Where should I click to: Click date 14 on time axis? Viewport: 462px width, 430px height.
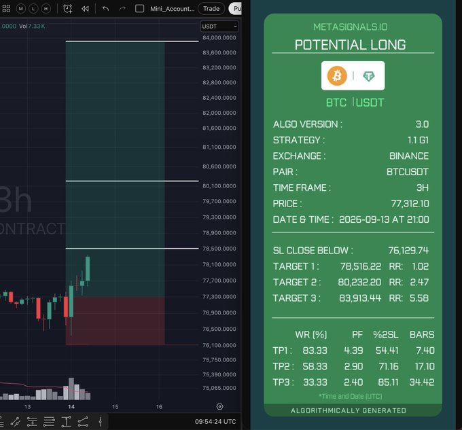point(71,407)
